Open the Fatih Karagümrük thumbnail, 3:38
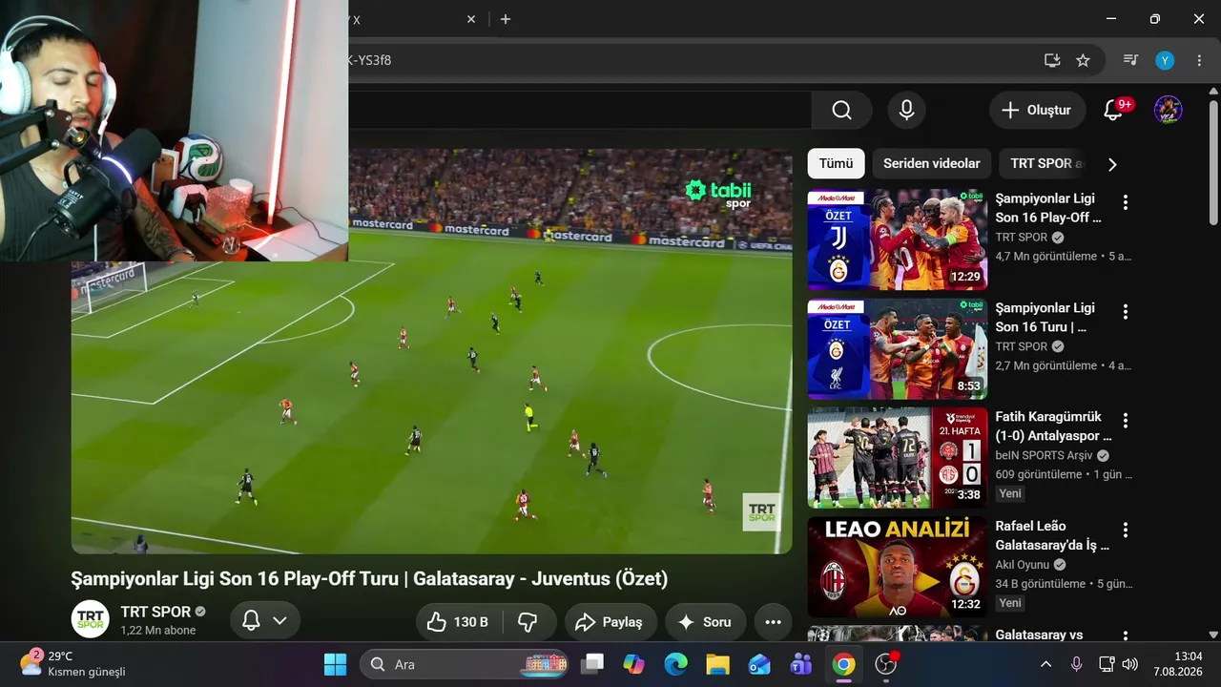The width and height of the screenshot is (1221, 687). (898, 458)
